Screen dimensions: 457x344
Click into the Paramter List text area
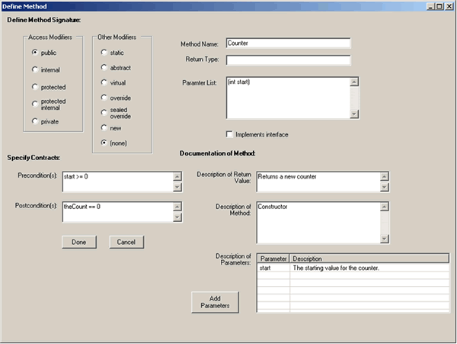[288, 98]
